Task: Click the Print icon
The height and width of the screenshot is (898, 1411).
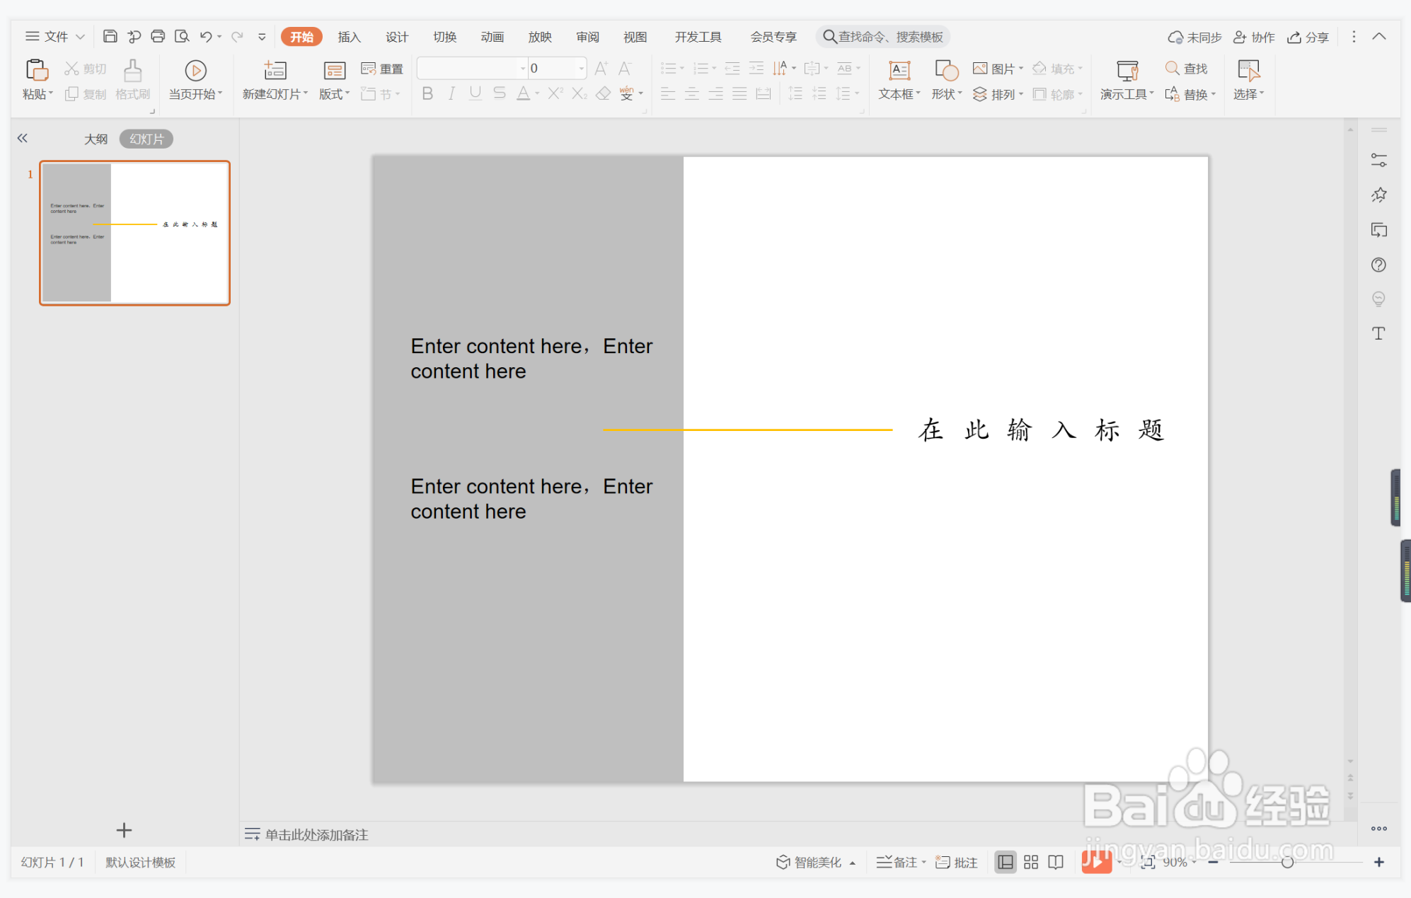Action: (158, 36)
